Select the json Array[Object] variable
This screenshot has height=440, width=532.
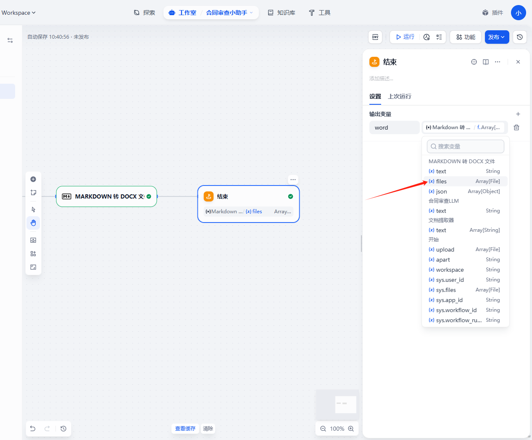466,191
